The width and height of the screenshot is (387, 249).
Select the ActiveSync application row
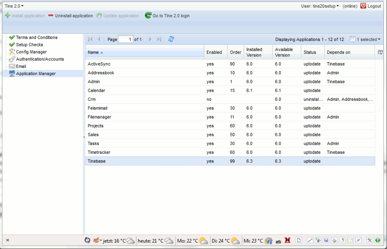230,64
